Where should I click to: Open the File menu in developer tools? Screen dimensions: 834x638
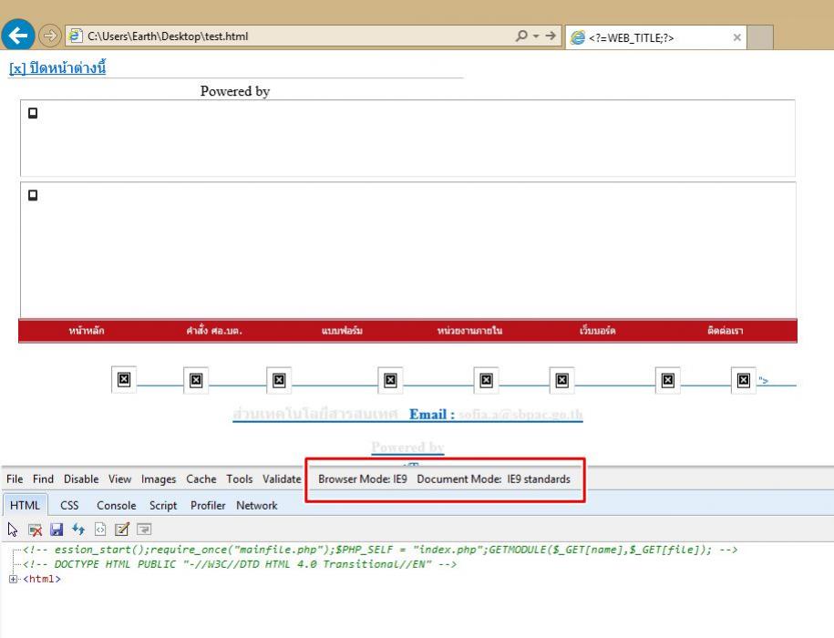tap(15, 479)
